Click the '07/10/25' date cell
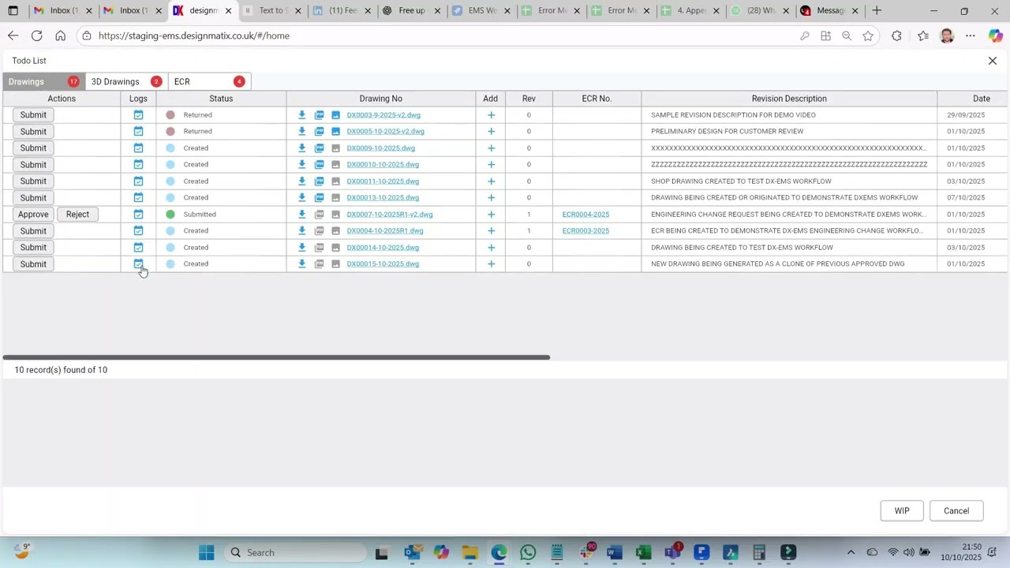Viewport: 1010px width, 568px height. pyautogui.click(x=966, y=198)
